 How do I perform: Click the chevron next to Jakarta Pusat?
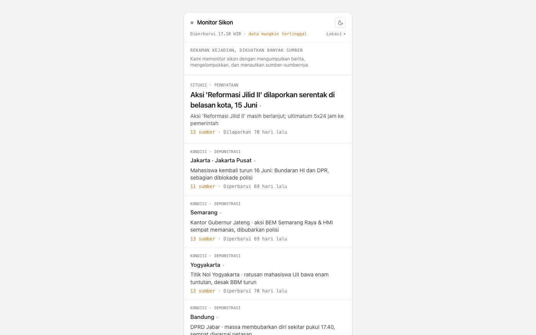pyautogui.click(x=255, y=161)
